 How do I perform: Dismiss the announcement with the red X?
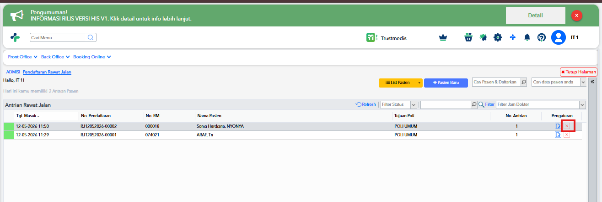[x=576, y=16]
